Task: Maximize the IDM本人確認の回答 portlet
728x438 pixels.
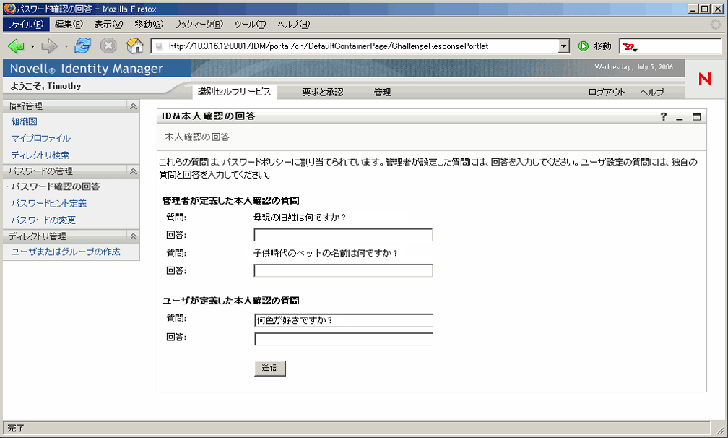Action: pos(696,117)
